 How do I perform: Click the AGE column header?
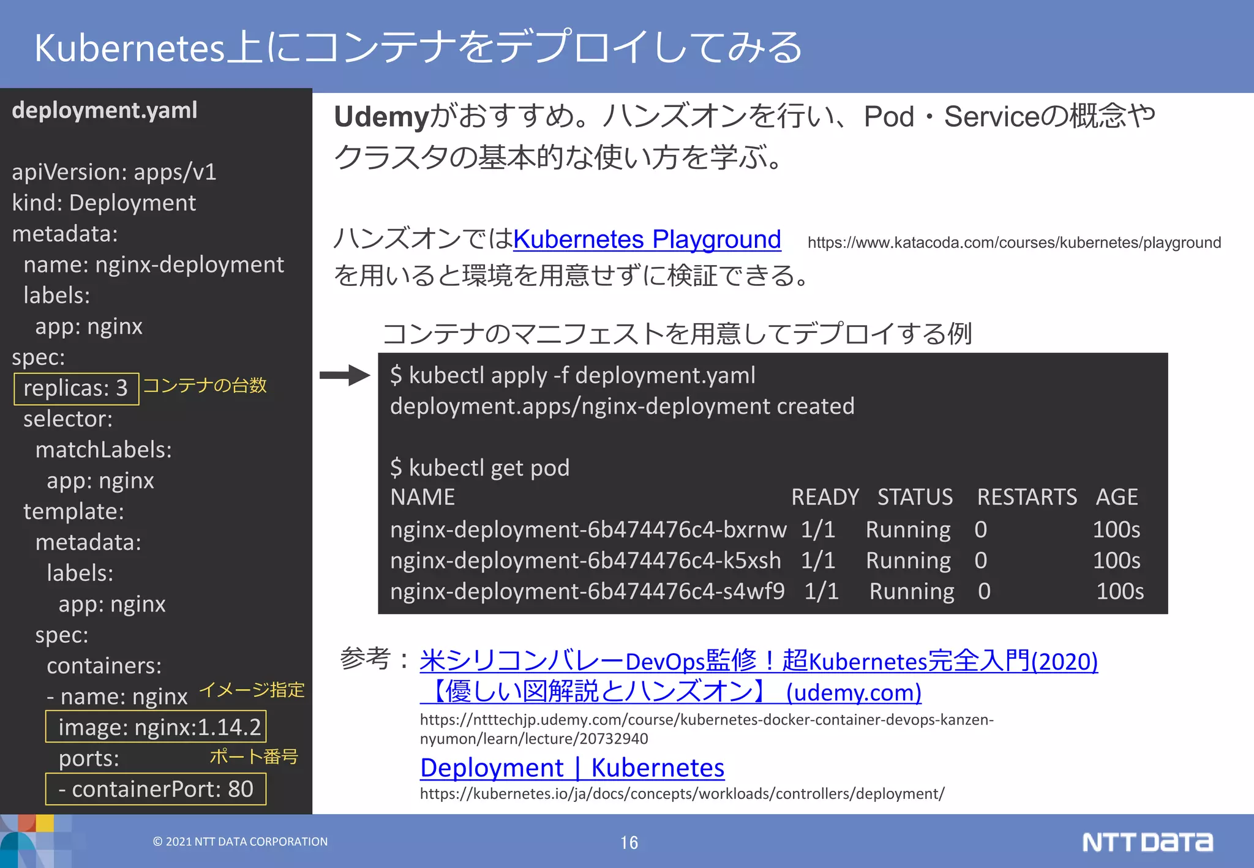coord(1117,497)
